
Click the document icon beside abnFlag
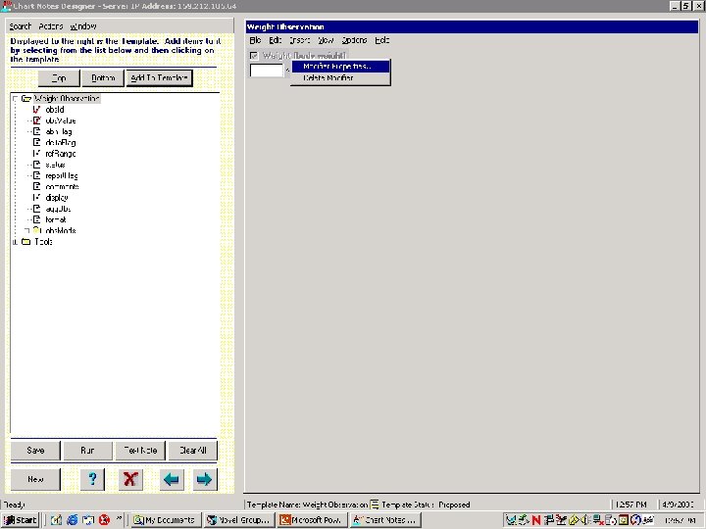click(36, 131)
